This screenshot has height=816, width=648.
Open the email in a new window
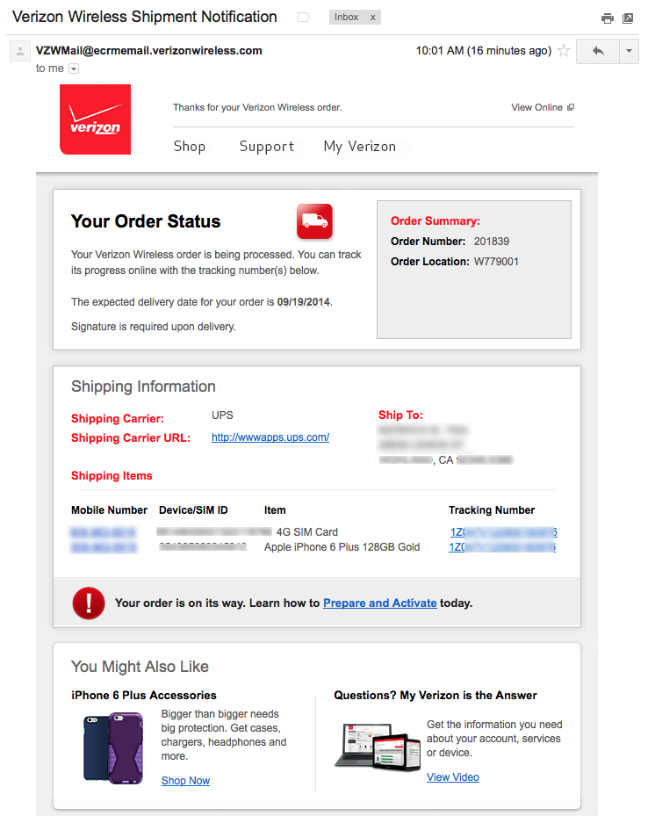(x=628, y=18)
